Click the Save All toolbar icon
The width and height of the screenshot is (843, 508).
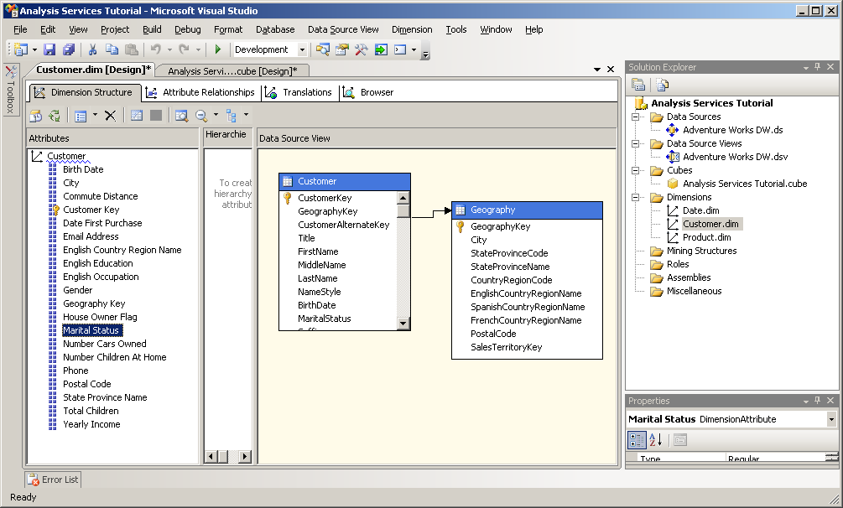click(69, 49)
